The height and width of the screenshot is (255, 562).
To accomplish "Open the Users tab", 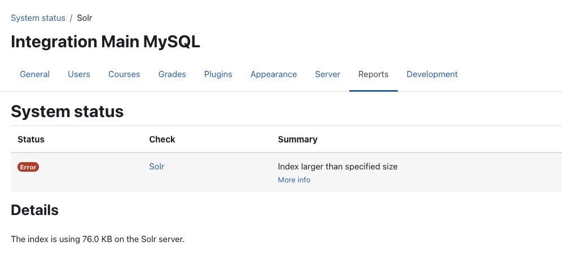I will (x=79, y=74).
